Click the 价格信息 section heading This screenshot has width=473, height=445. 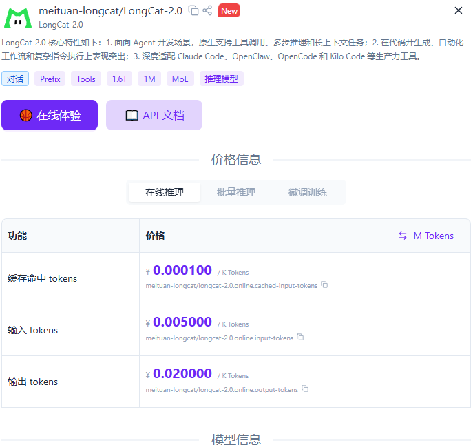pos(236,159)
